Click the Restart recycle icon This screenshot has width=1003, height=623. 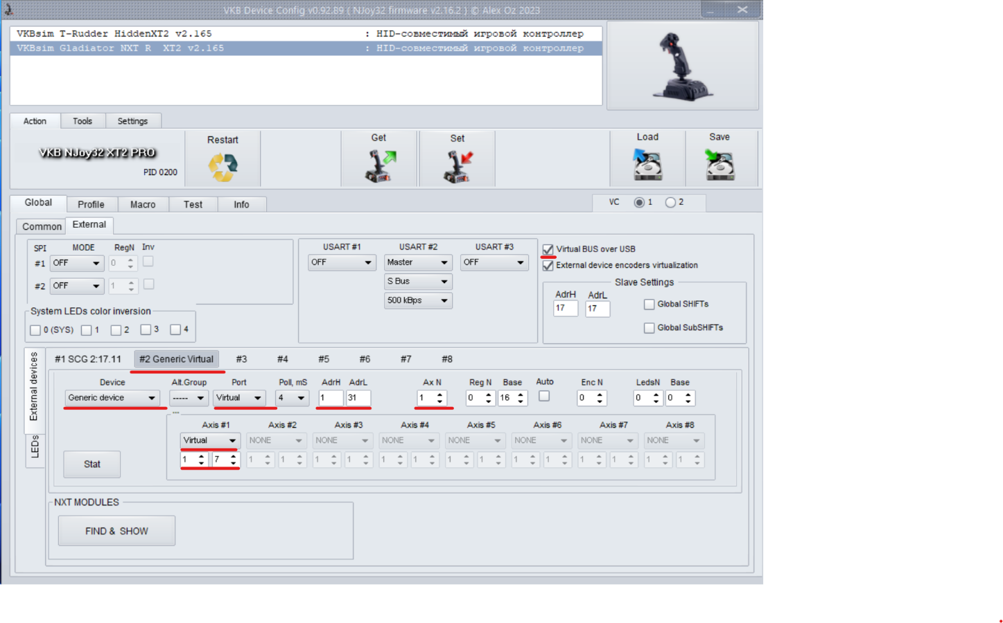(x=223, y=167)
